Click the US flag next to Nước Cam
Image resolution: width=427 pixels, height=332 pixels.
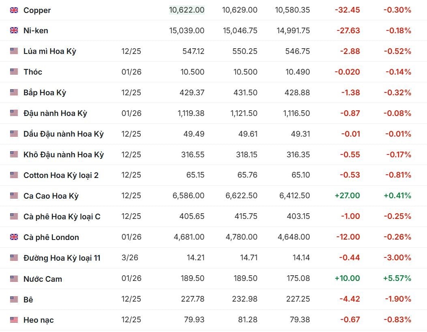tap(14, 279)
